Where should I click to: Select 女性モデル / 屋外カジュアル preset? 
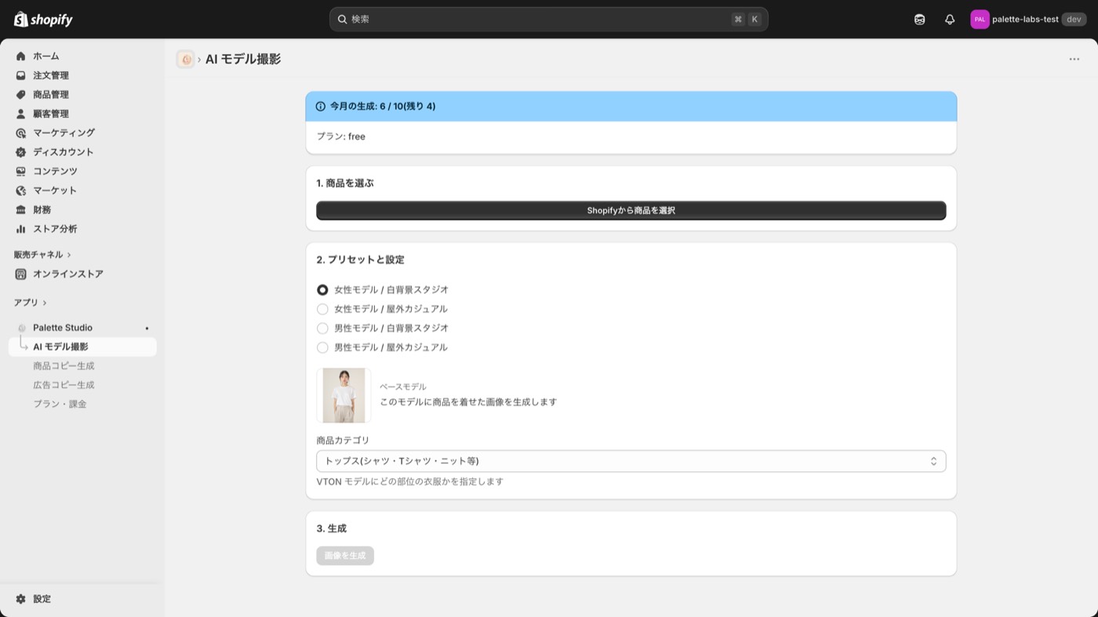[322, 309]
